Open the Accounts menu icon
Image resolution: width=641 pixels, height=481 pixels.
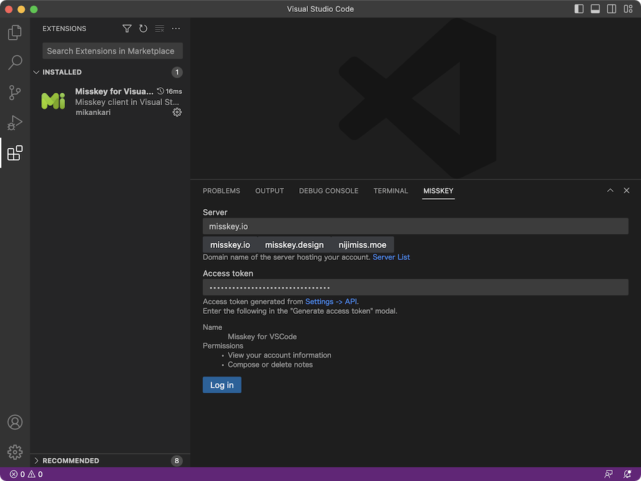15,422
